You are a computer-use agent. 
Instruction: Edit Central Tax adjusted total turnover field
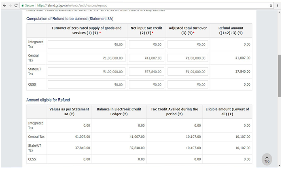[188, 58]
